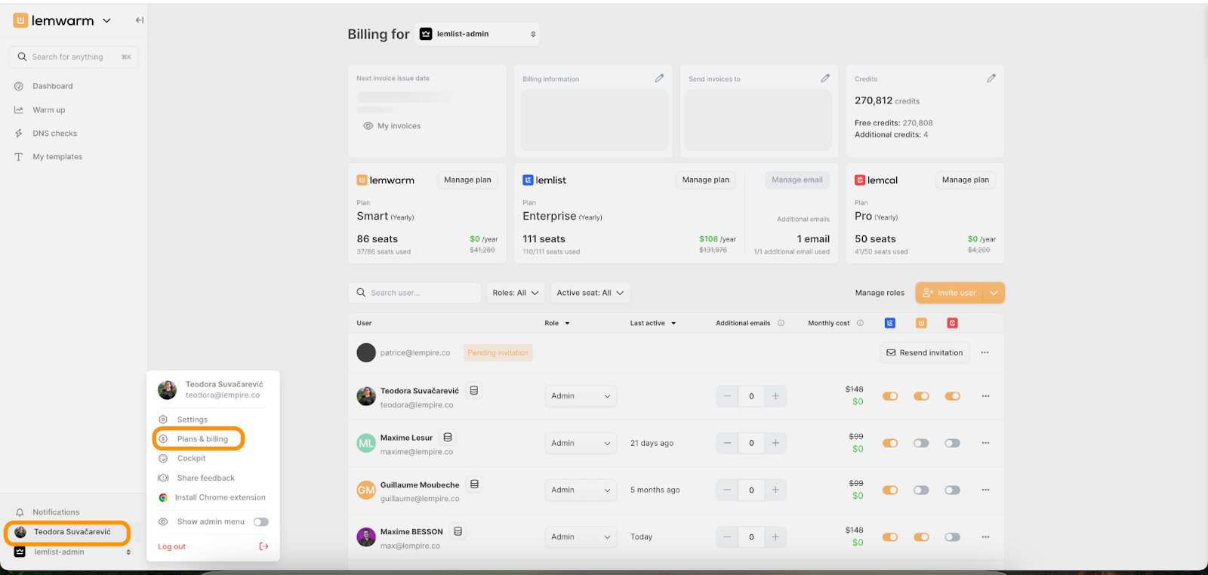Viewport: 1208px width, 575px height.
Task: Open the Roles: All filter dropdown
Action: tap(516, 293)
